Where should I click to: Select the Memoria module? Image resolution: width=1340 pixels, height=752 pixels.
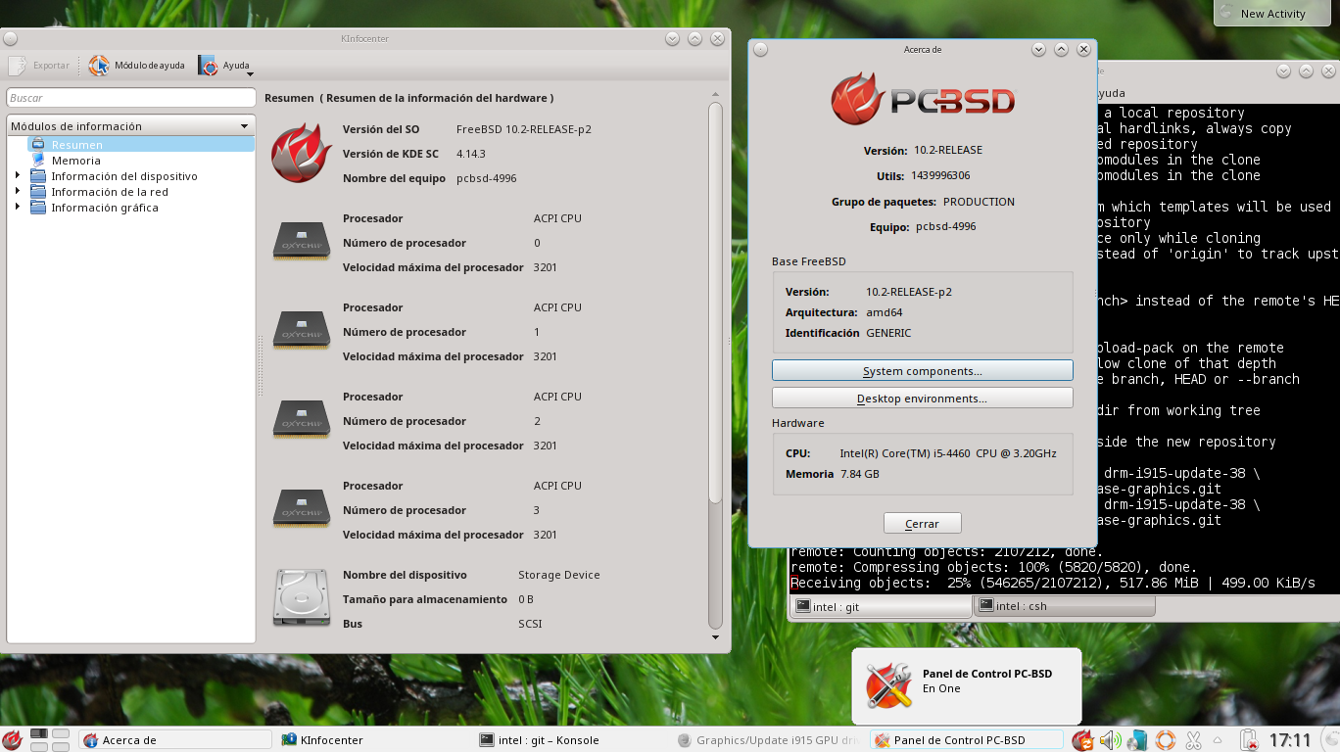click(75, 161)
